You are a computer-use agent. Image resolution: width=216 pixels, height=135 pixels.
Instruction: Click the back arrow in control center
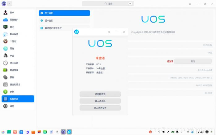coord(10,4)
